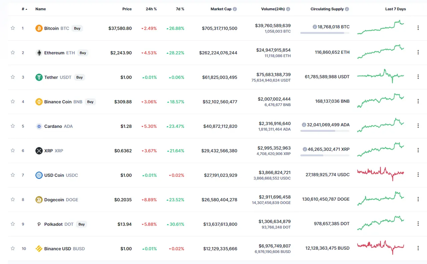Open the Cardano row three-dot menu
The height and width of the screenshot is (264, 427).
tap(418, 126)
